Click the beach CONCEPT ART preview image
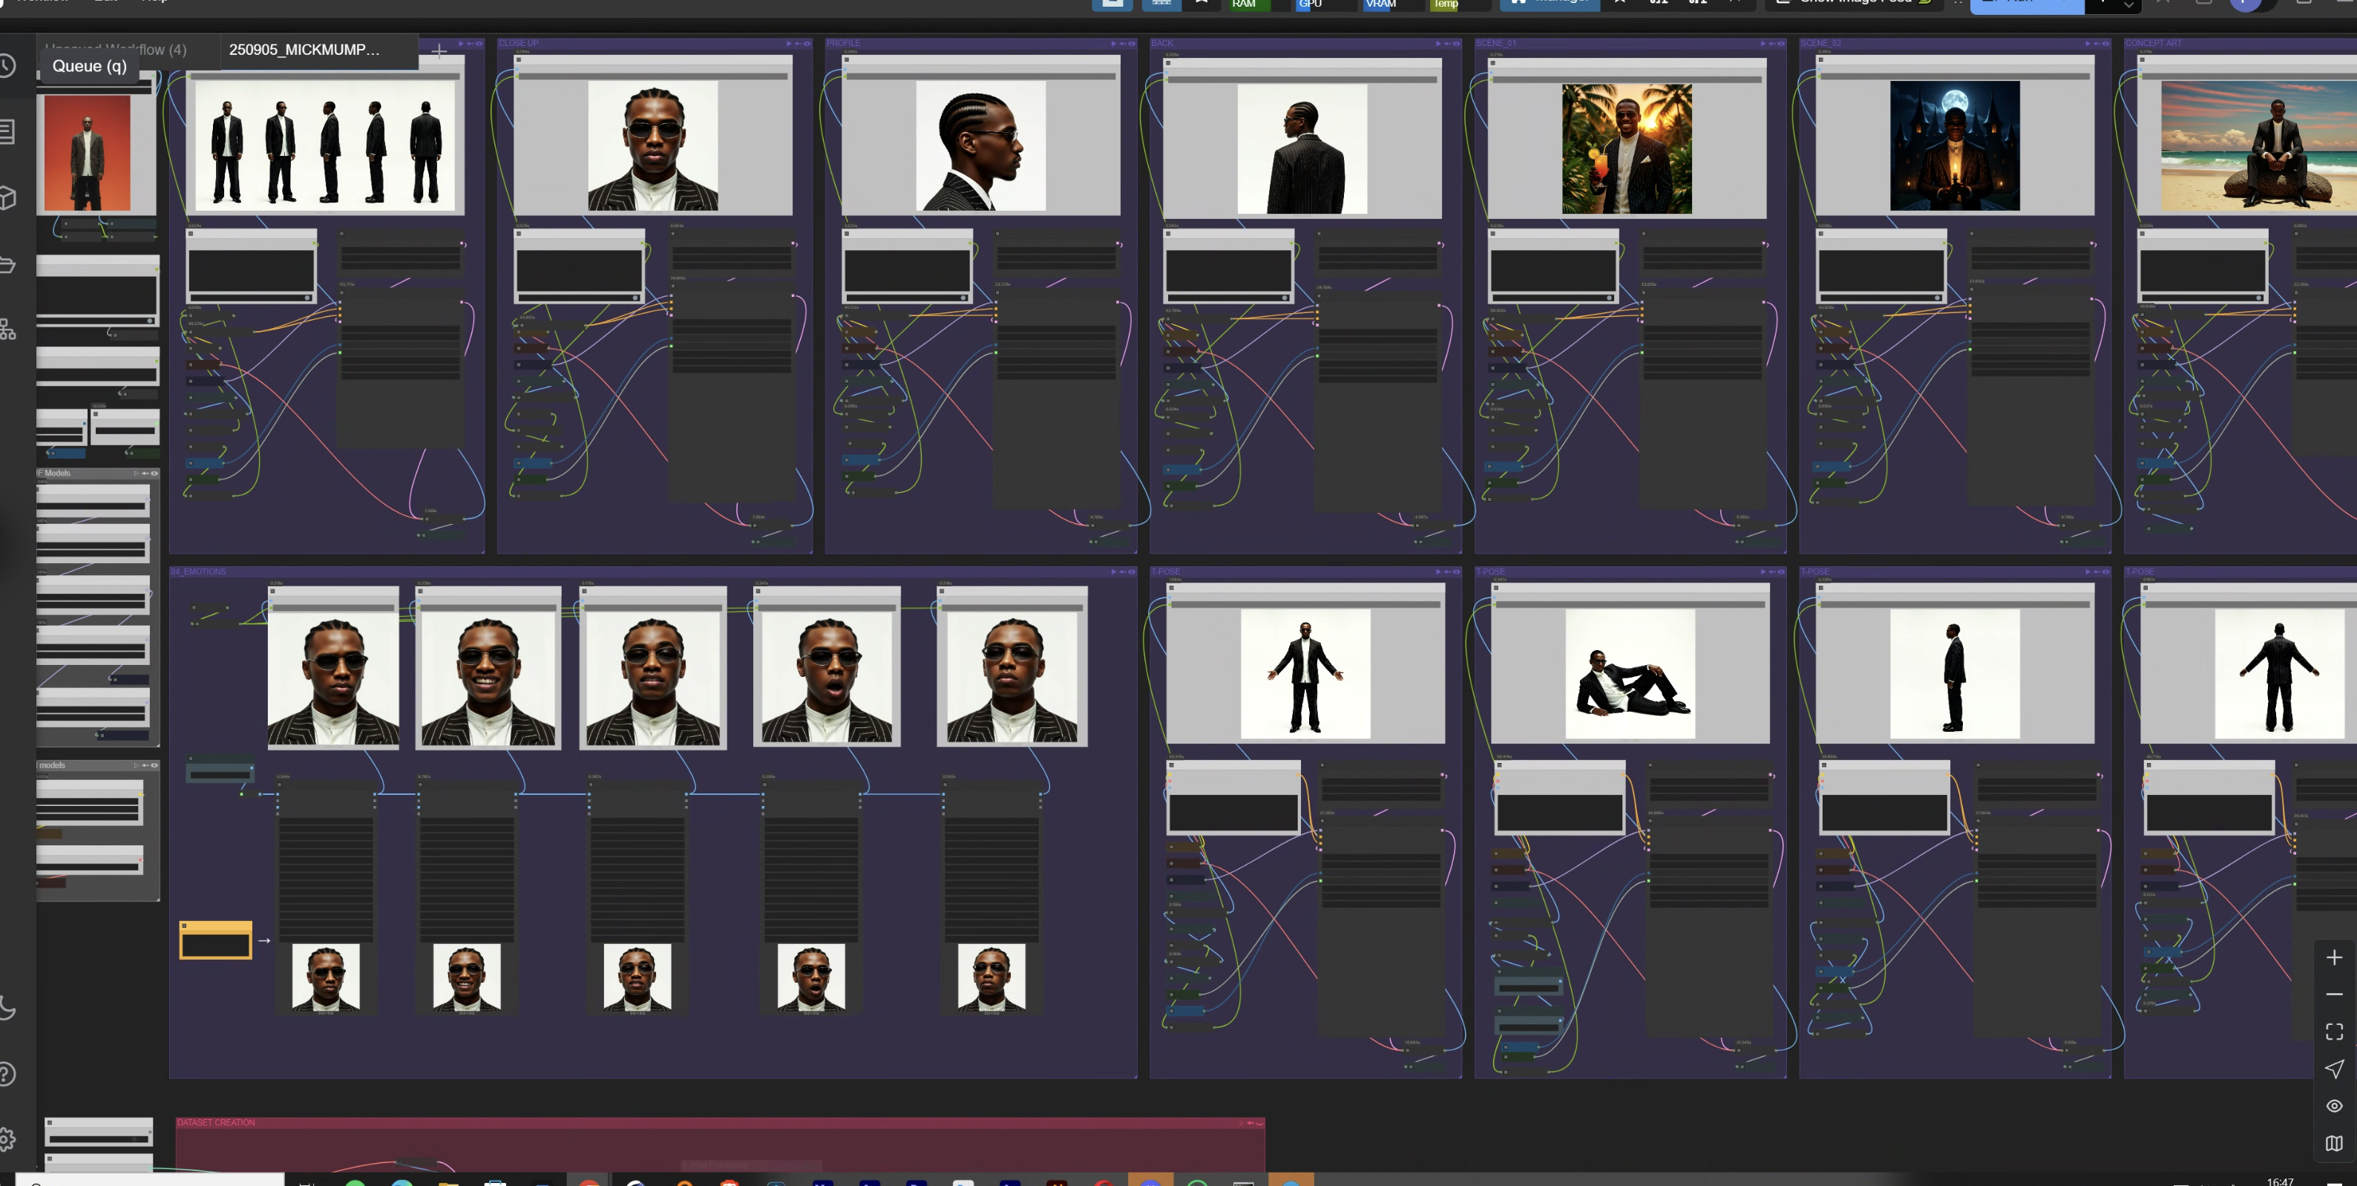Viewport: 2357px width, 1186px height. click(2258, 146)
